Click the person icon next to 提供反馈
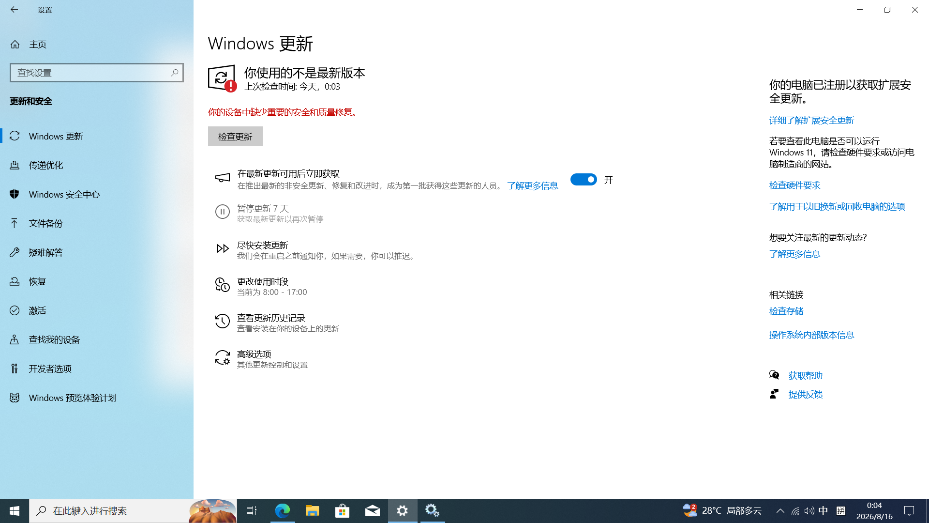The width and height of the screenshot is (929, 523). [774, 394]
